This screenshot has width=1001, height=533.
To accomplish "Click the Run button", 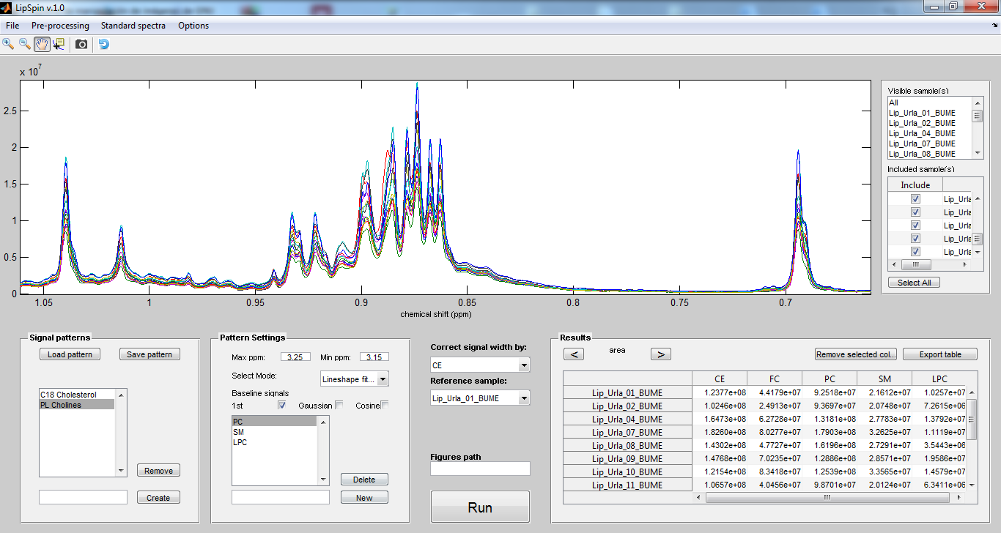I will (x=480, y=506).
